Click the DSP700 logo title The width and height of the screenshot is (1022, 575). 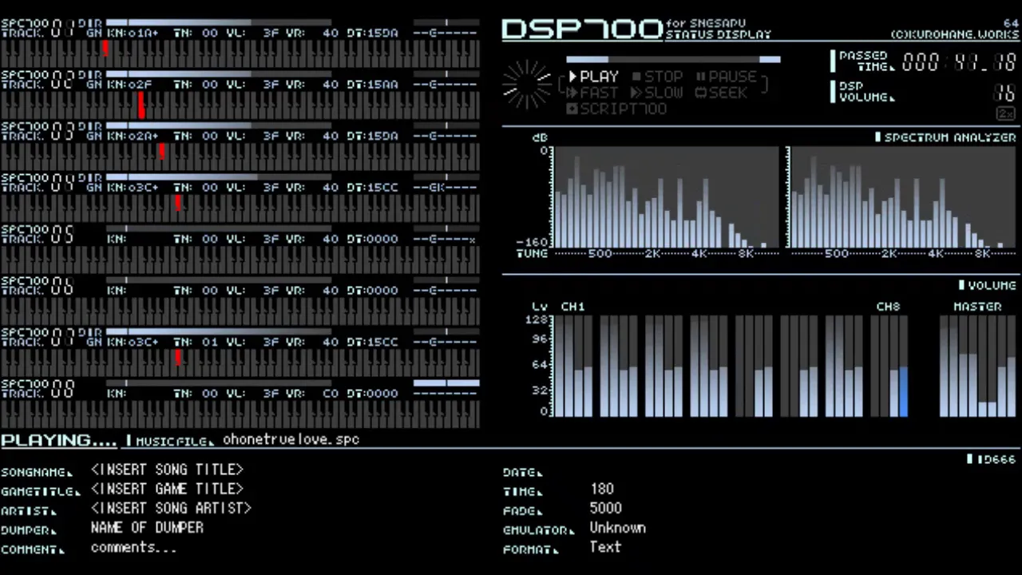click(x=582, y=30)
